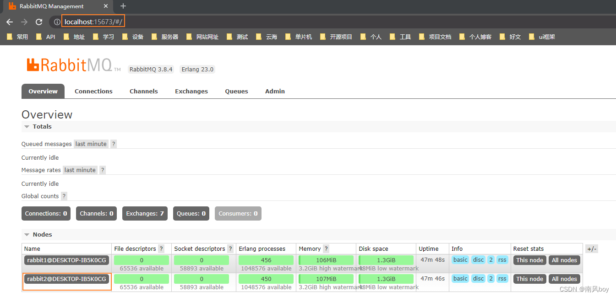Open the 测试 bookmark folder
Screen dimensions: 616x297
coord(237,37)
